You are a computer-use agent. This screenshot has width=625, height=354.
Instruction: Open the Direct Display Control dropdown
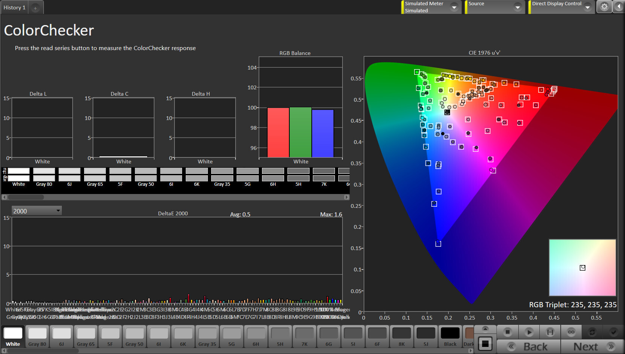[587, 7]
